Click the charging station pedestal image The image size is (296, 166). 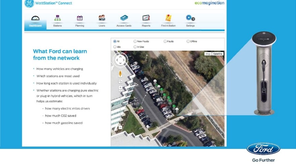click(x=264, y=73)
